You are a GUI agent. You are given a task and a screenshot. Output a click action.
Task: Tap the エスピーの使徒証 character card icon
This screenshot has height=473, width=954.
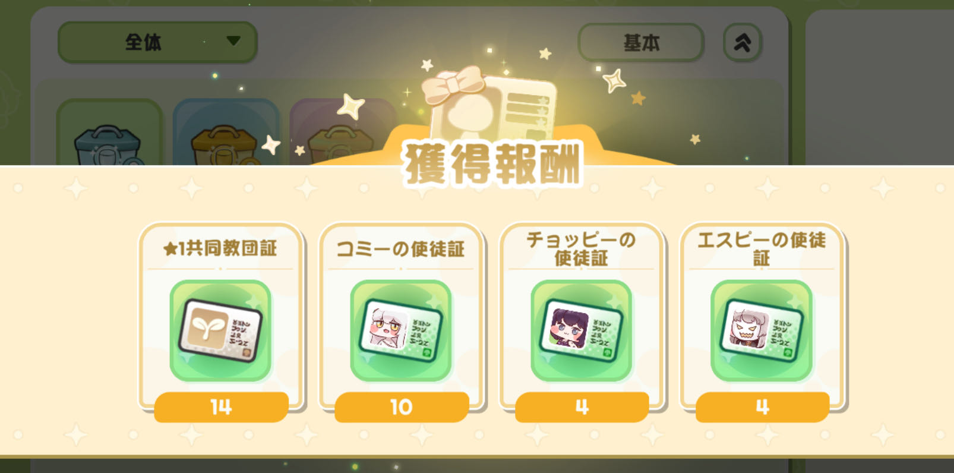click(x=762, y=330)
